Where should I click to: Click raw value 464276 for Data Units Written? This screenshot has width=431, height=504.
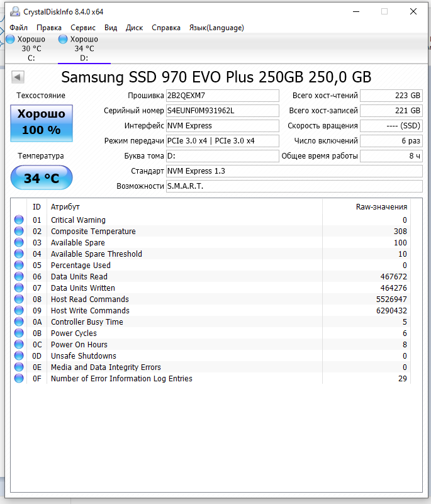(394, 288)
